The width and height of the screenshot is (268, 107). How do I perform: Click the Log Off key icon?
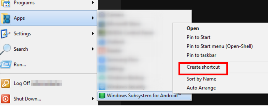pos(5,83)
